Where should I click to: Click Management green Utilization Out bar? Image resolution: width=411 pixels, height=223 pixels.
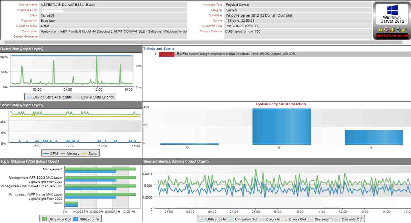pyautogui.click(x=100, y=169)
